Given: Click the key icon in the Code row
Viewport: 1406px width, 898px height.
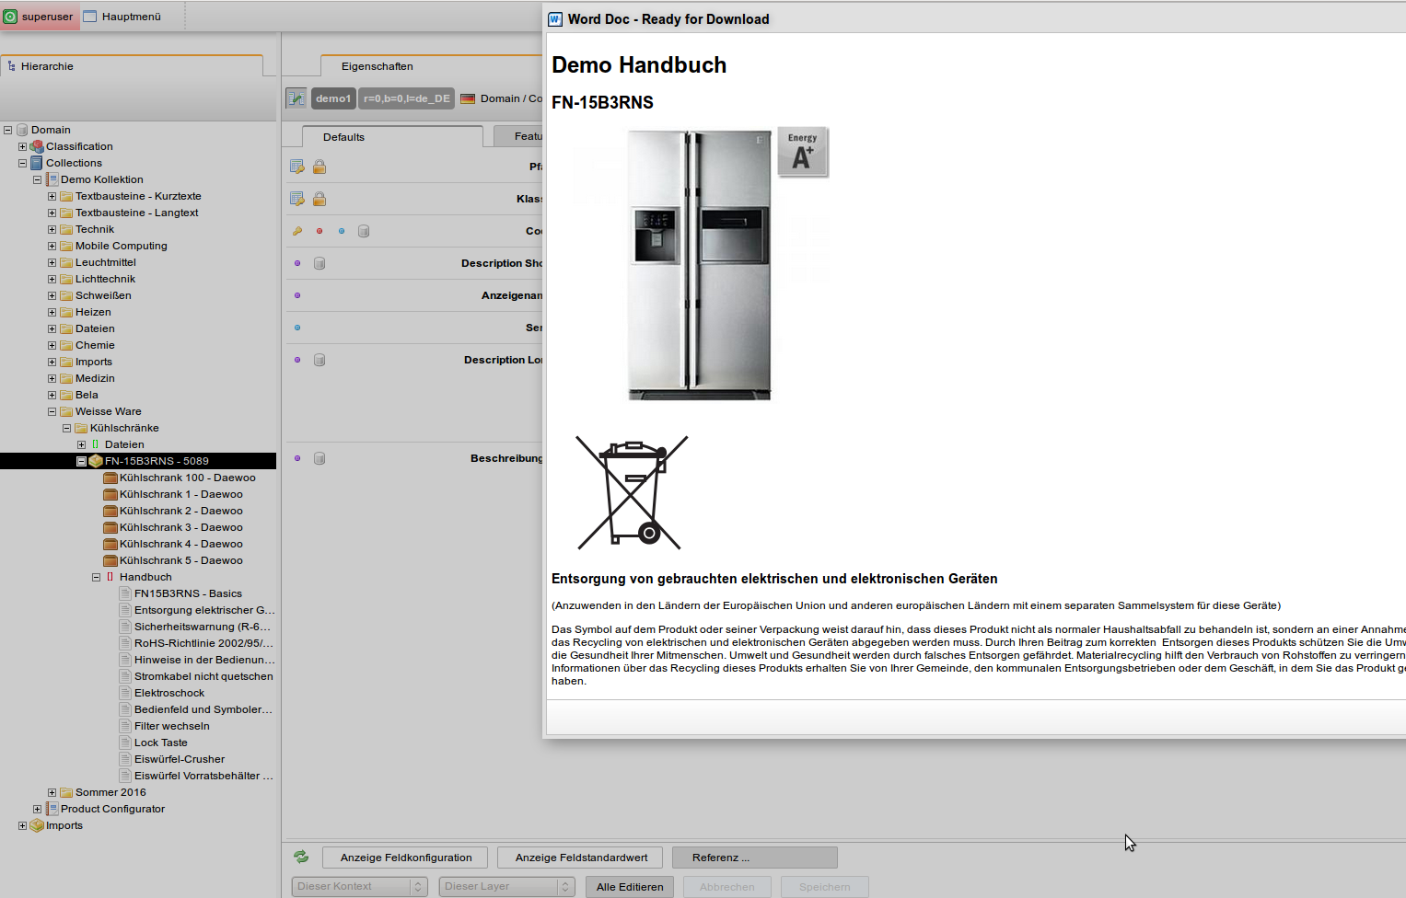Looking at the screenshot, I should (x=297, y=231).
